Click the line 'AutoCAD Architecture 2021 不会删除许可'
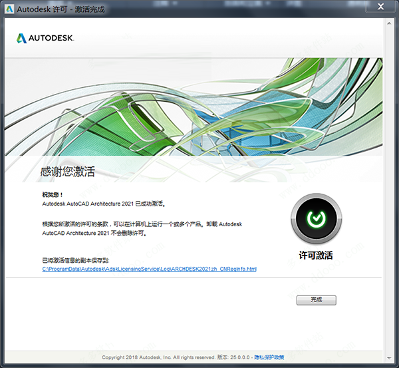 [94, 233]
